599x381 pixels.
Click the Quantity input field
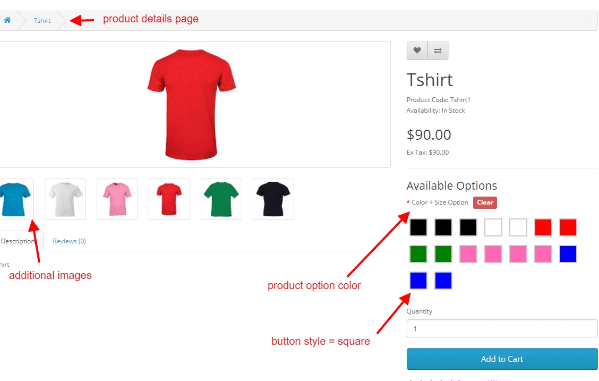click(502, 328)
